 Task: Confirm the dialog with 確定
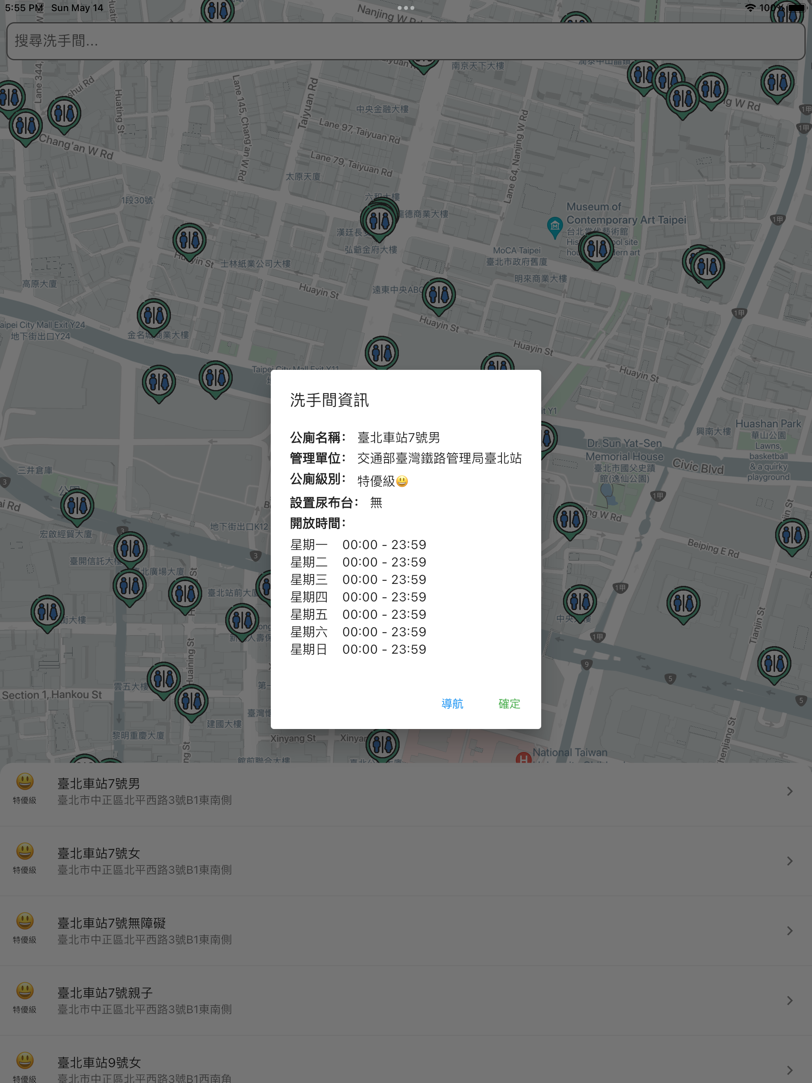pyautogui.click(x=509, y=704)
